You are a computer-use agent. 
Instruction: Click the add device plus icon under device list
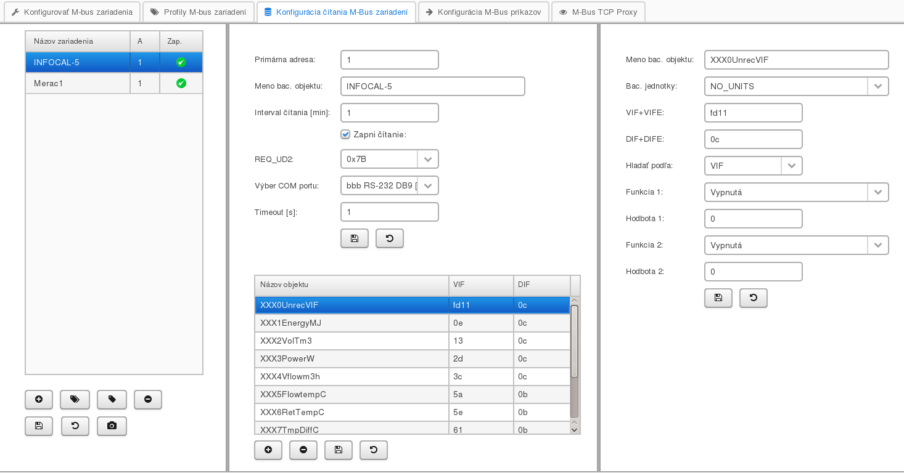coord(39,400)
